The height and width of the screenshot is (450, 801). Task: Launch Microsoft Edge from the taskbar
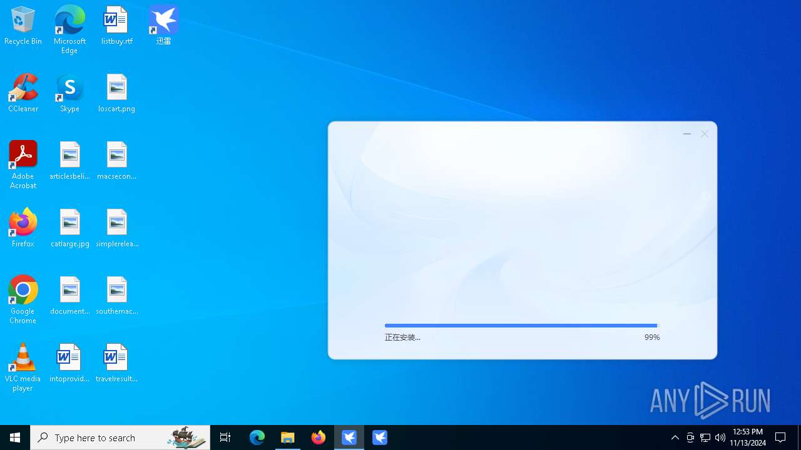click(257, 437)
